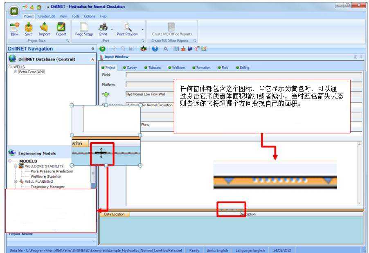Click the Engineering Models globe icon
Screen dimensions: 369x253
(12, 153)
